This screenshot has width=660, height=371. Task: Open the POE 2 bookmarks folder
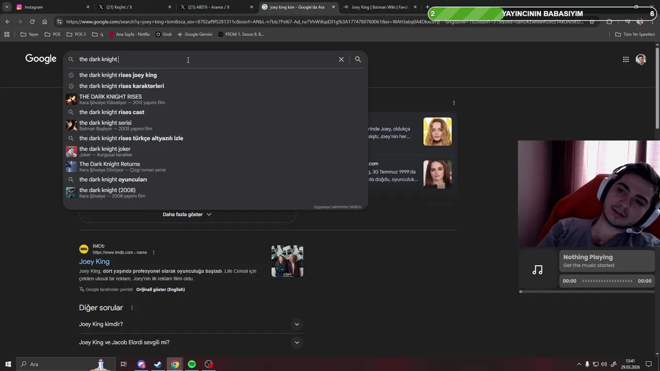pos(75,34)
